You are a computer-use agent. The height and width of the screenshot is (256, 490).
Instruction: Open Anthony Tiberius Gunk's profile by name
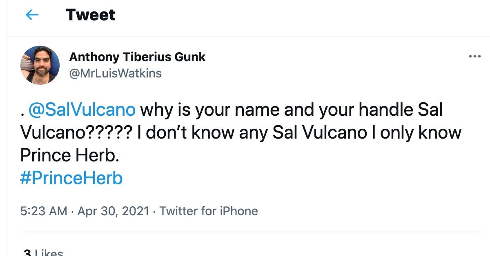[137, 57]
